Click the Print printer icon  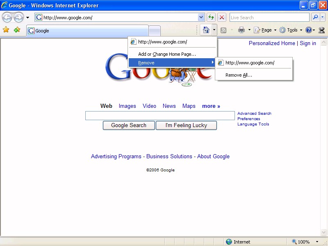click(x=241, y=30)
